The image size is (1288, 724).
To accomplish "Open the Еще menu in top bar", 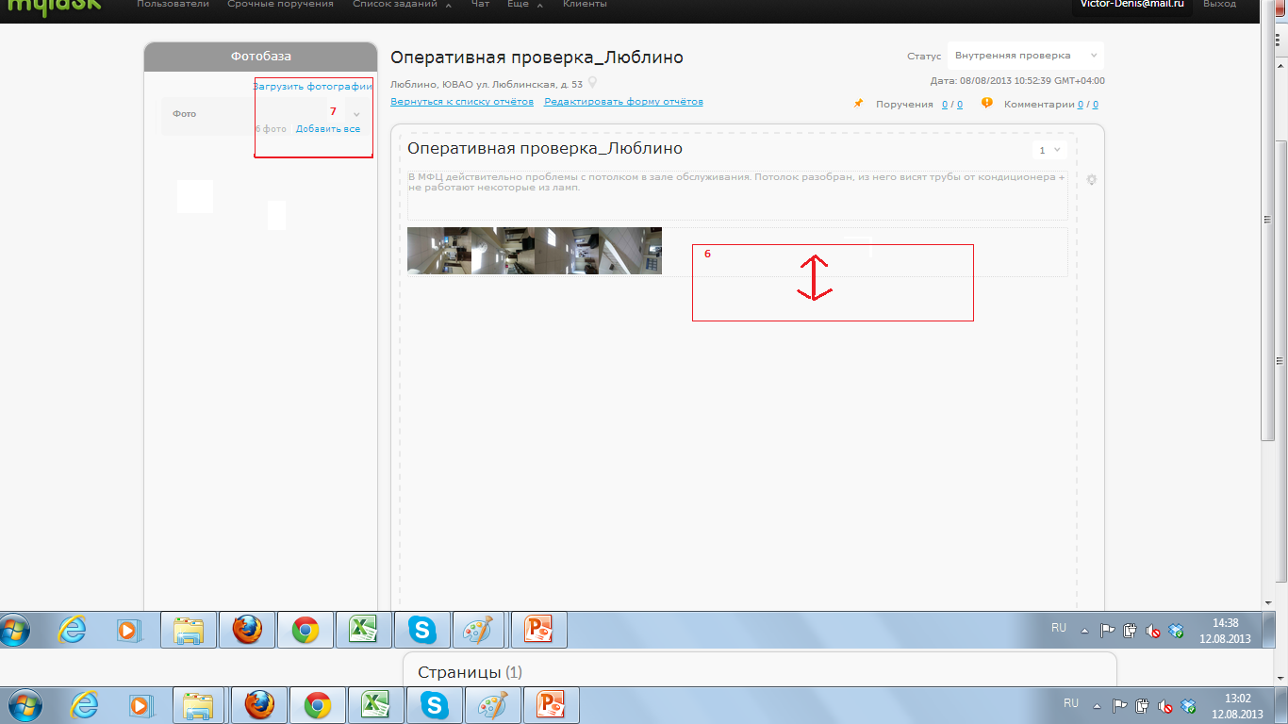I will [523, 5].
